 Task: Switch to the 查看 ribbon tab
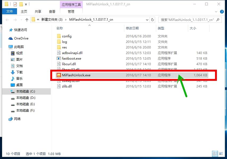click(x=52, y=11)
